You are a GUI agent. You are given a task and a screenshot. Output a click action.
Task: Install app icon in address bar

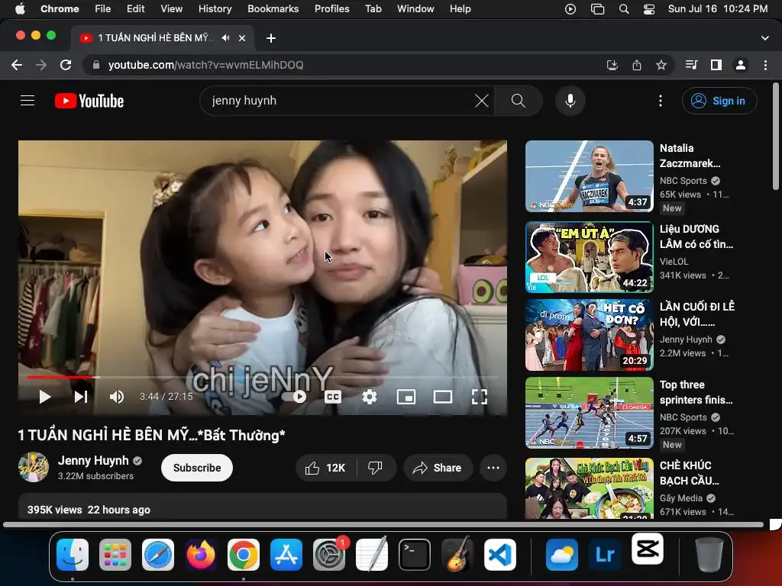[612, 65]
